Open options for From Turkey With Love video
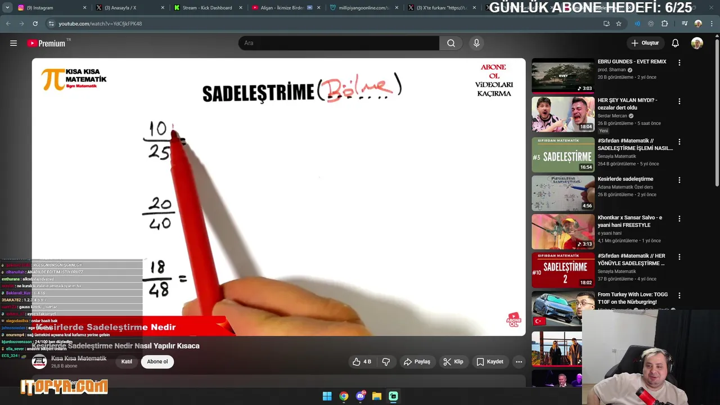720x405 pixels. click(679, 295)
